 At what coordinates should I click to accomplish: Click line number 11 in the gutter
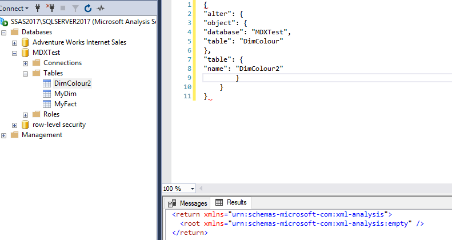[x=187, y=96]
